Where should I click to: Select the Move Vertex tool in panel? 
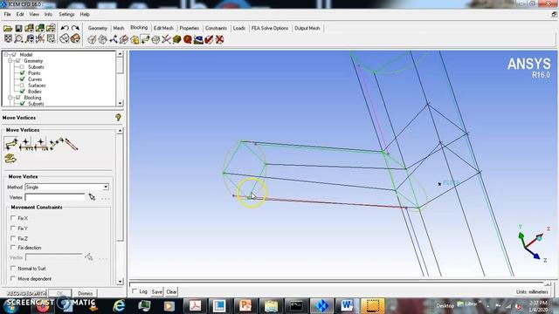(10, 144)
